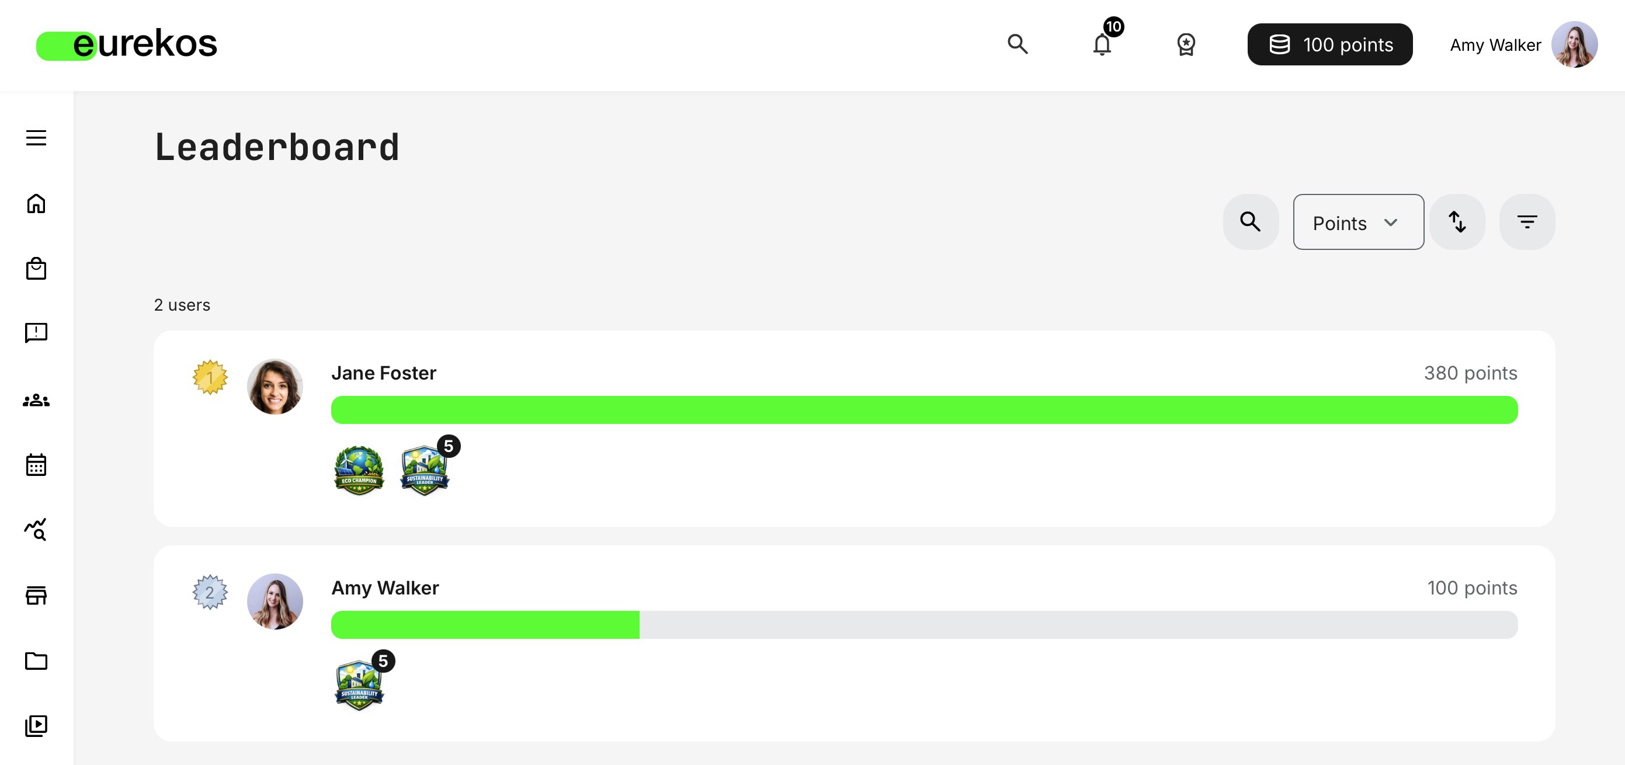Open the community groups sidebar icon
Screen dimensions: 1625x765
[36, 401]
